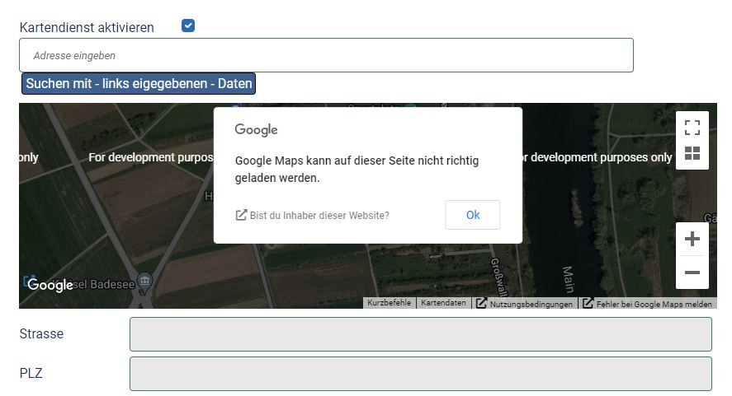Image resolution: width=732 pixels, height=396 pixels.
Task: Open the Nutzungsbedingungen link
Action: coord(525,304)
